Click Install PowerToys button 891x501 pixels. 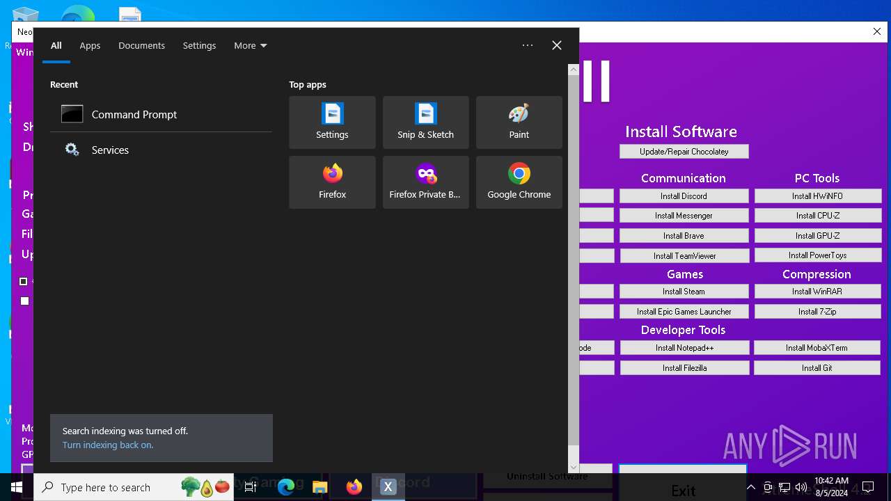817,255
